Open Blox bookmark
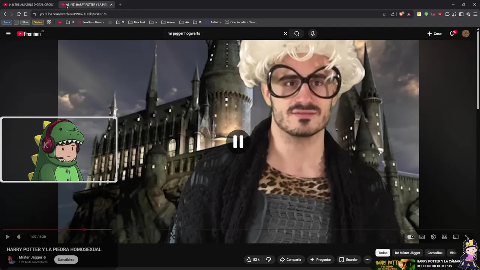This screenshot has width=480, height=270. coord(25,22)
